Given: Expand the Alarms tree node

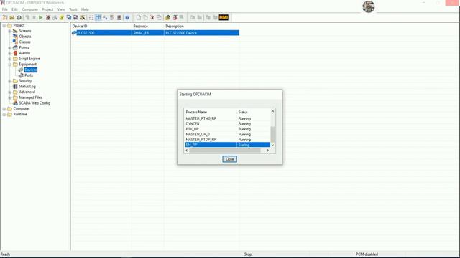Looking at the screenshot, I should point(9,53).
